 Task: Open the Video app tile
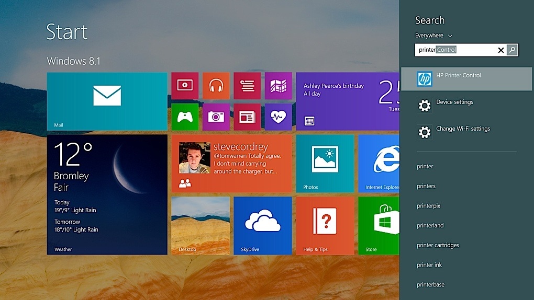click(185, 86)
